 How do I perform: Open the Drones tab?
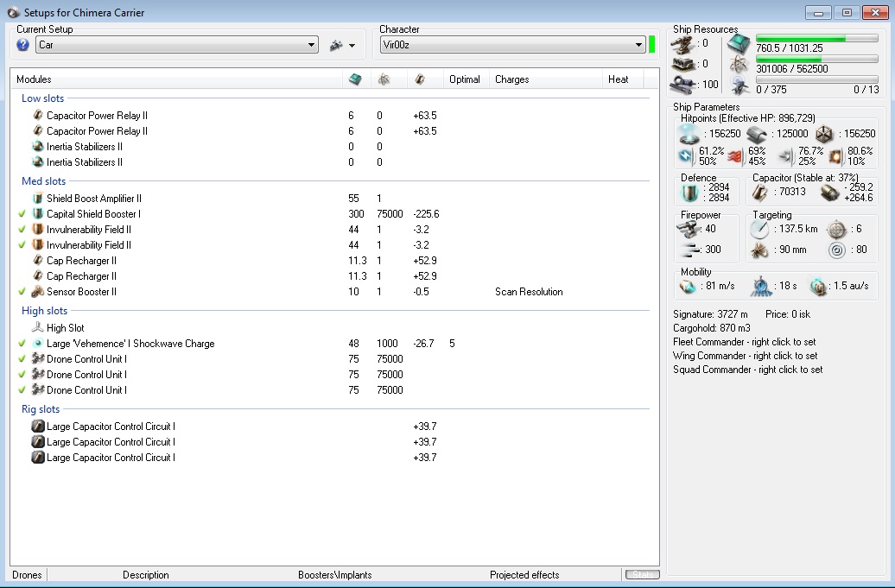tap(27, 575)
